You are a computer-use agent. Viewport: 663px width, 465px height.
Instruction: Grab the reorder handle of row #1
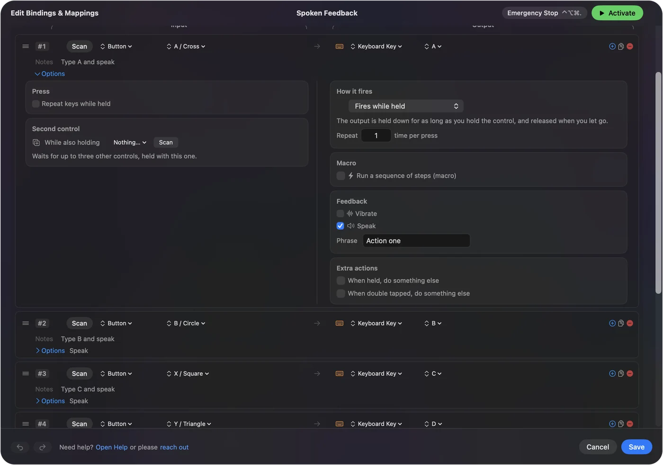point(26,46)
